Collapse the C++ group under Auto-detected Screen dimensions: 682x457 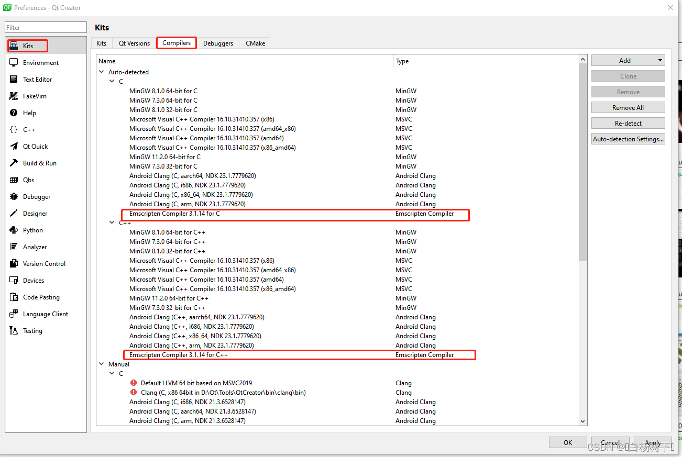112,222
